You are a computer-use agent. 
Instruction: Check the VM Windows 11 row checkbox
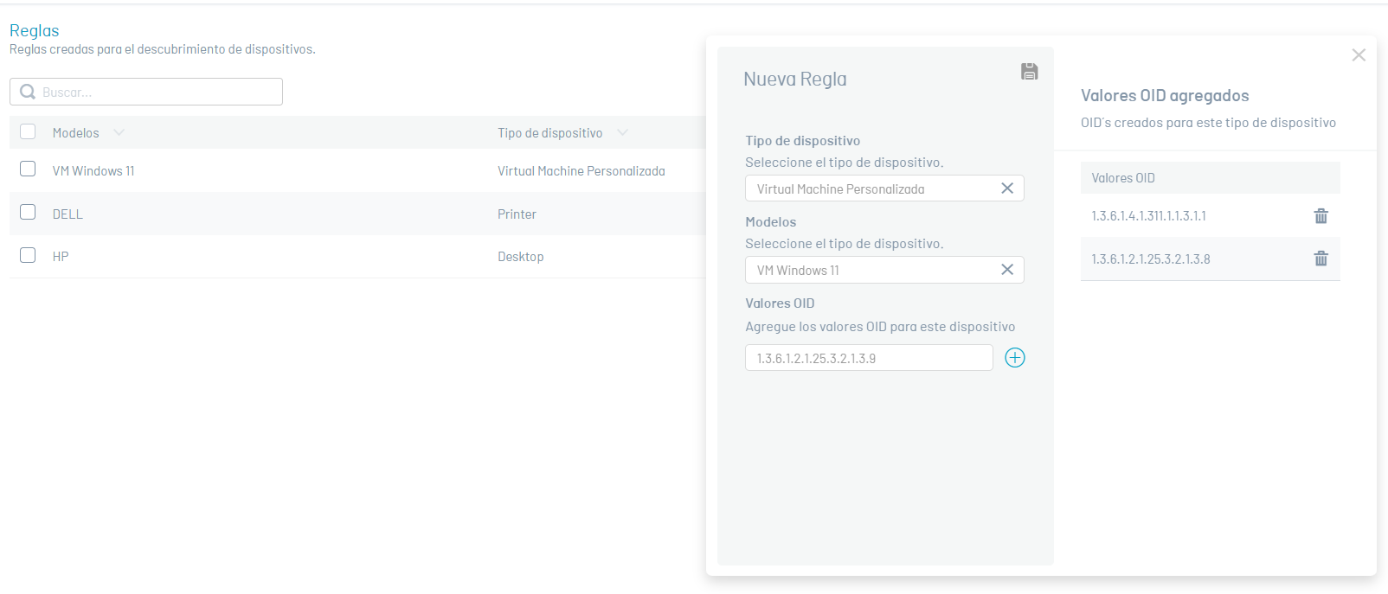point(28,169)
